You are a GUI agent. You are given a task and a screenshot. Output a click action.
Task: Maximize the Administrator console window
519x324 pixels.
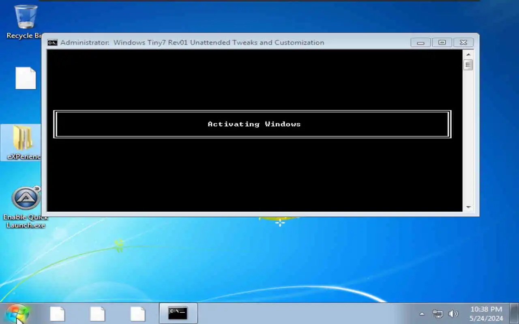(x=442, y=43)
